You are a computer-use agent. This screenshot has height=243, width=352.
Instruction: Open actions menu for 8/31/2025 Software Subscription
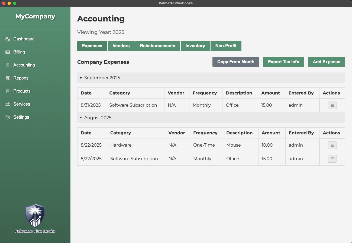(x=332, y=105)
